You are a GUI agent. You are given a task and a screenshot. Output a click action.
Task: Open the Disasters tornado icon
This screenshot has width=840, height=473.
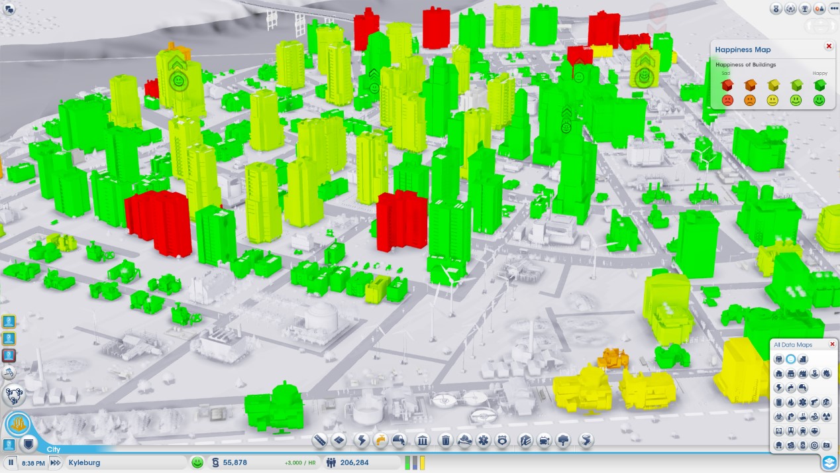(x=586, y=440)
